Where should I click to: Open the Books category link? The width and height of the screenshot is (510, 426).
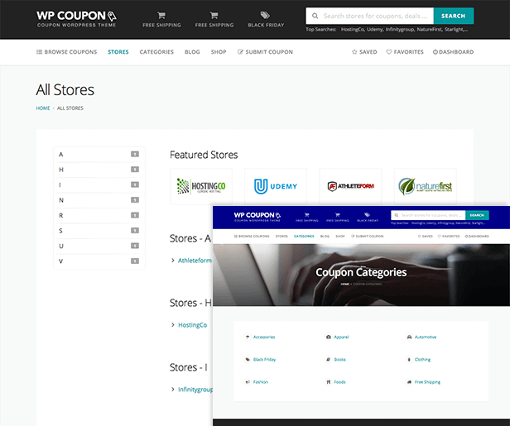[340, 360]
